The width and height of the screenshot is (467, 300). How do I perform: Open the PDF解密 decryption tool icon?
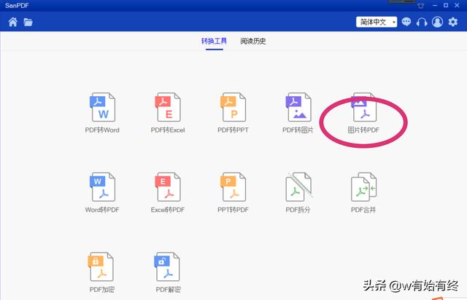167,267
